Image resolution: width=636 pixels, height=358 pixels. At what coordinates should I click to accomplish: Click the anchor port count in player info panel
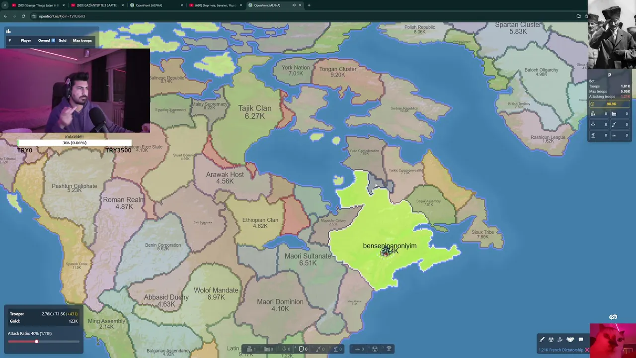(593, 124)
